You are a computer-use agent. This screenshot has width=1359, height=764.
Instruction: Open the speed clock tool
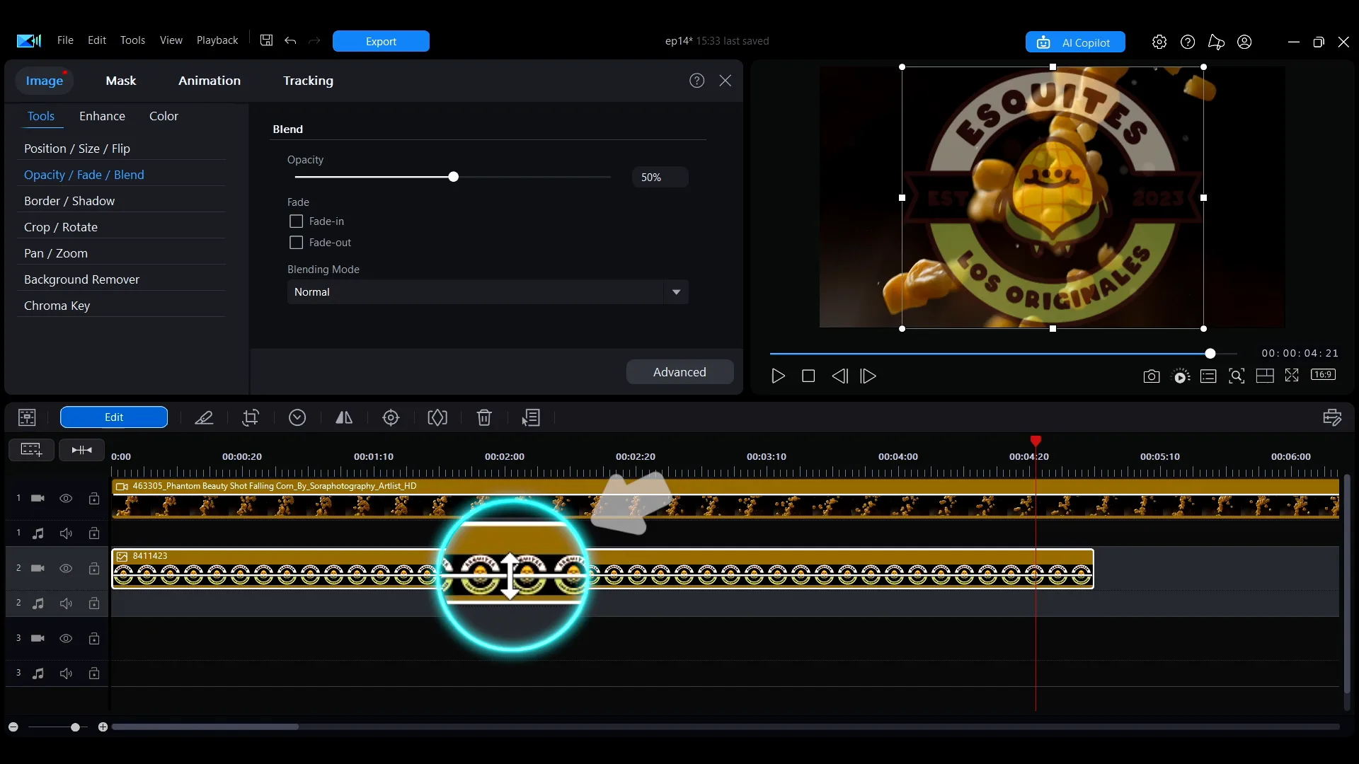(x=297, y=417)
